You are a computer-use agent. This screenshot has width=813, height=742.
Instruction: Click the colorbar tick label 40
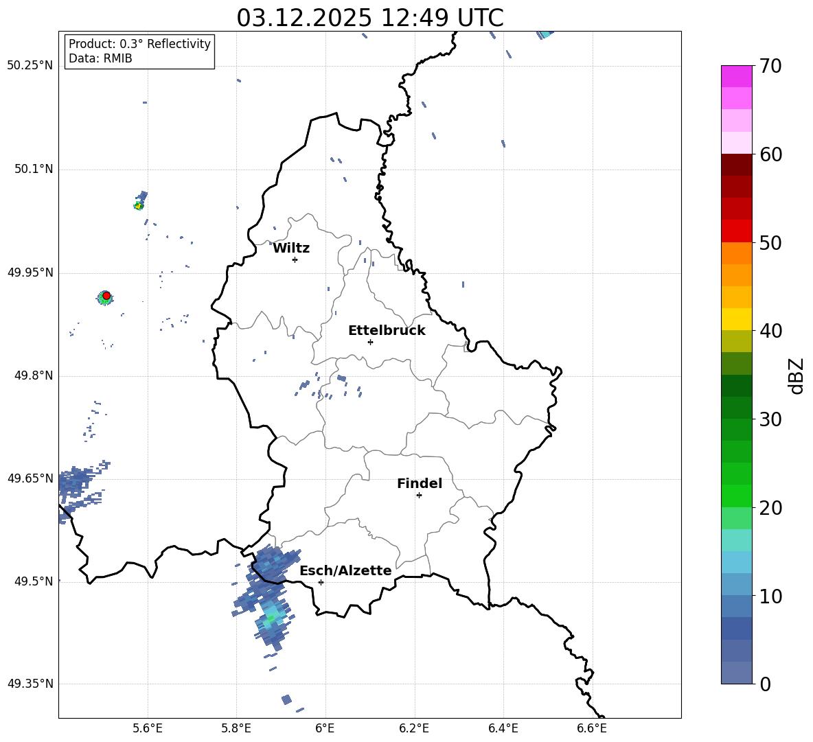tap(770, 331)
